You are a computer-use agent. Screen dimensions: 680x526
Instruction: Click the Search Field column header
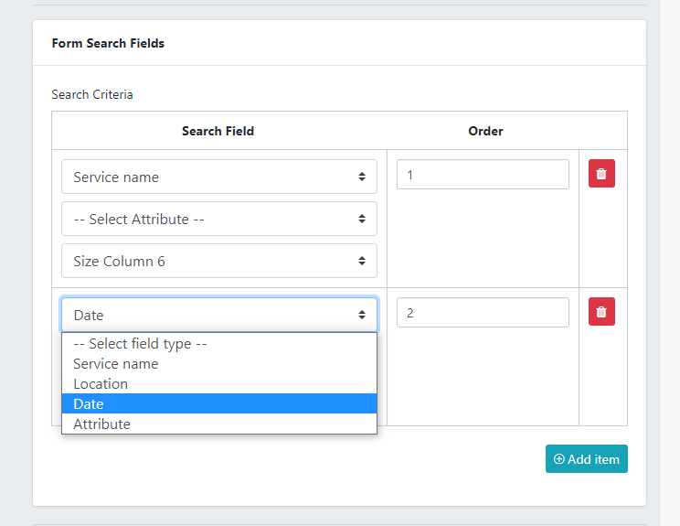click(x=218, y=131)
